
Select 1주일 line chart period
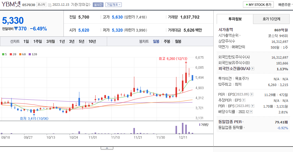[38, 41]
